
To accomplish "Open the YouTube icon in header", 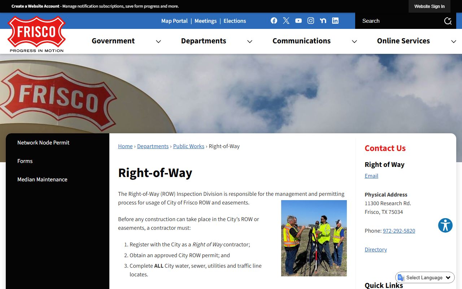I will pos(298,21).
